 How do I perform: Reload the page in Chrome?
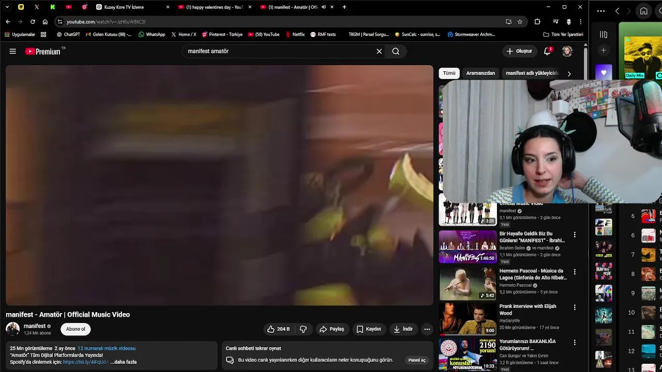coord(33,22)
